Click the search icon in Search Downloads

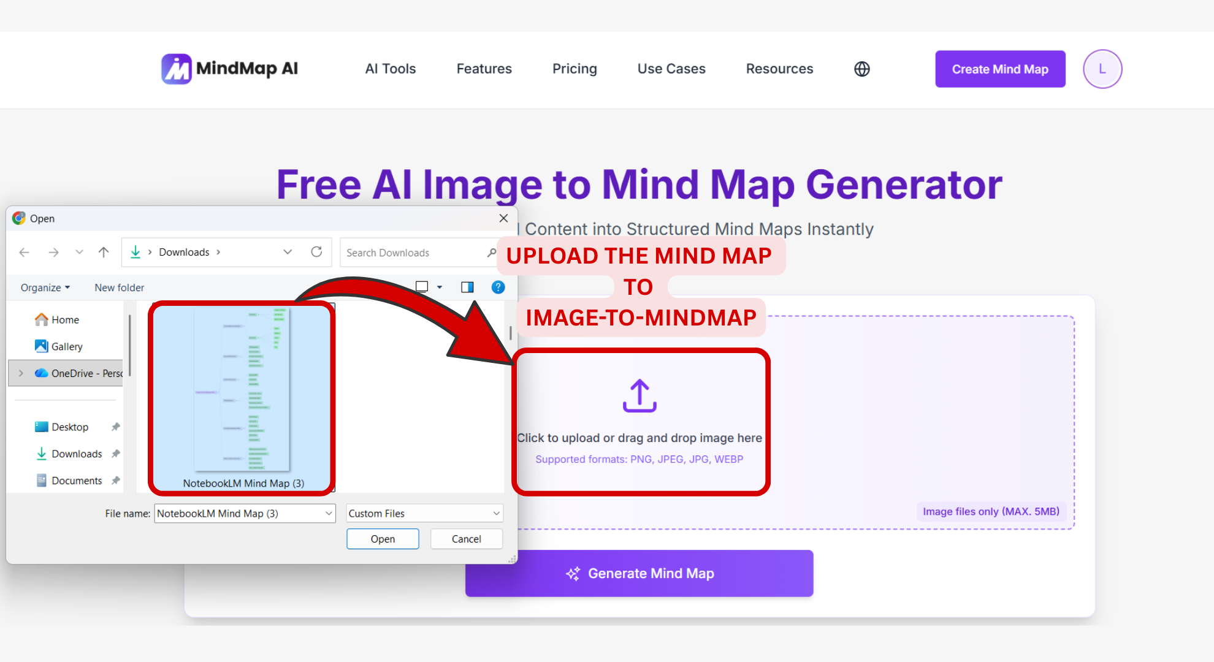pyautogui.click(x=491, y=253)
